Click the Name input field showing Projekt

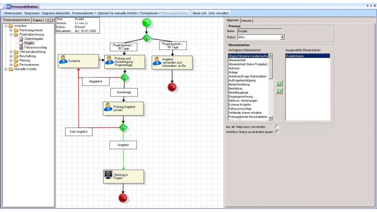tap(260, 31)
